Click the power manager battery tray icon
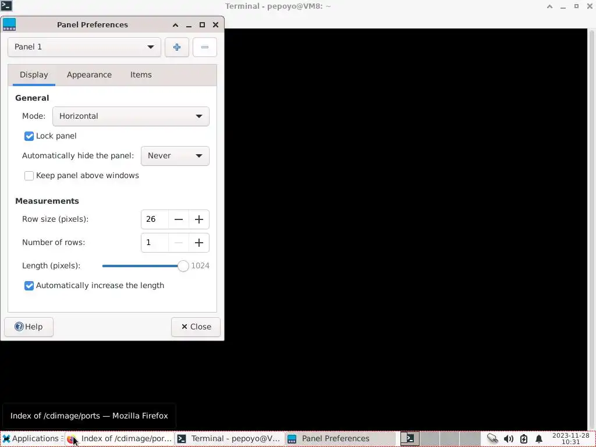Viewport: 596px width, 447px height. point(524,439)
